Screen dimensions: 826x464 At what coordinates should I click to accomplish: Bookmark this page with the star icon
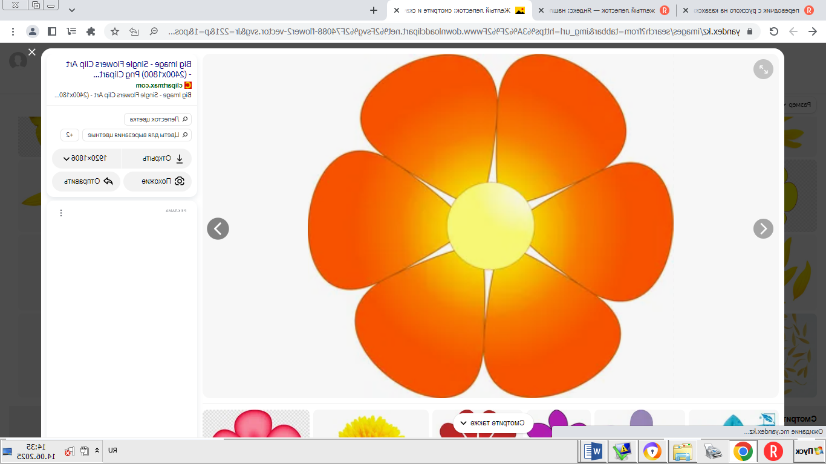(115, 31)
